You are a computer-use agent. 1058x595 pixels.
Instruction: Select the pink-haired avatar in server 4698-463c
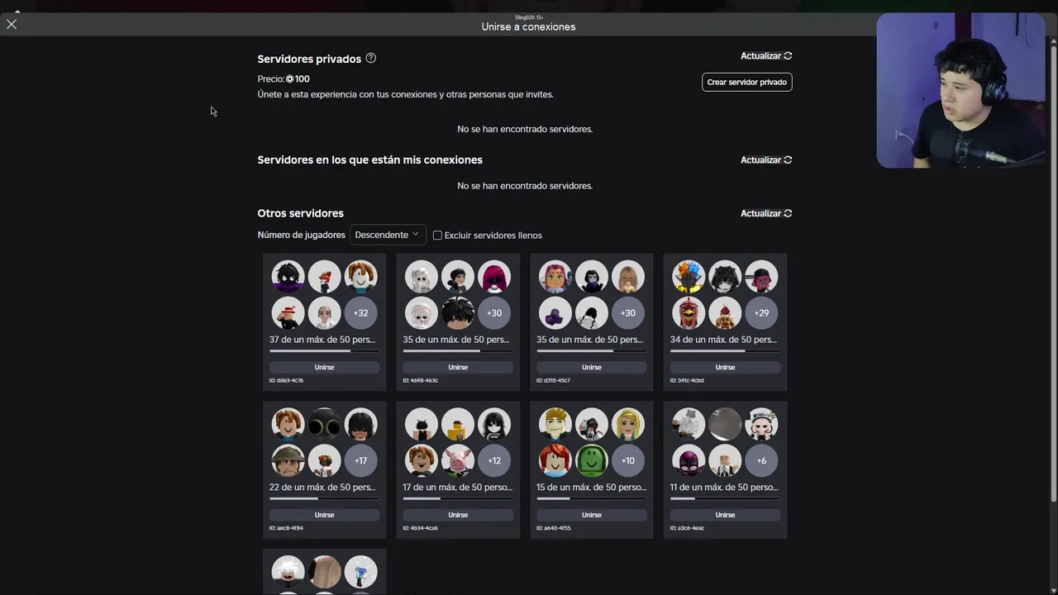[x=494, y=277]
